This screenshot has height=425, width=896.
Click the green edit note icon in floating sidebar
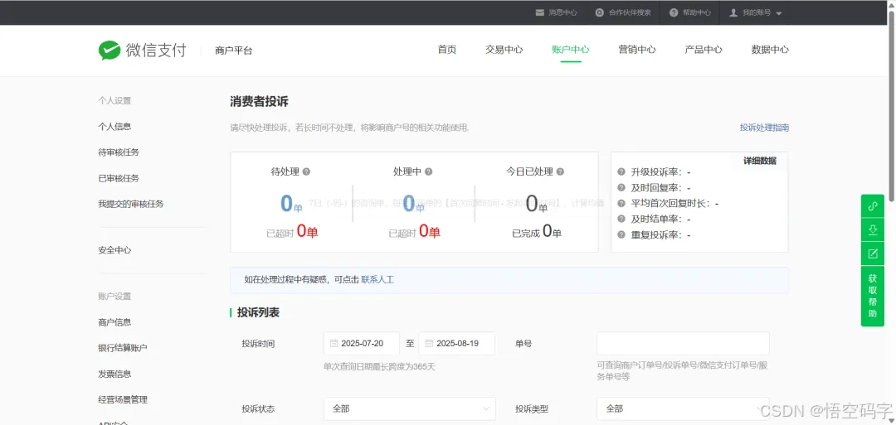873,254
